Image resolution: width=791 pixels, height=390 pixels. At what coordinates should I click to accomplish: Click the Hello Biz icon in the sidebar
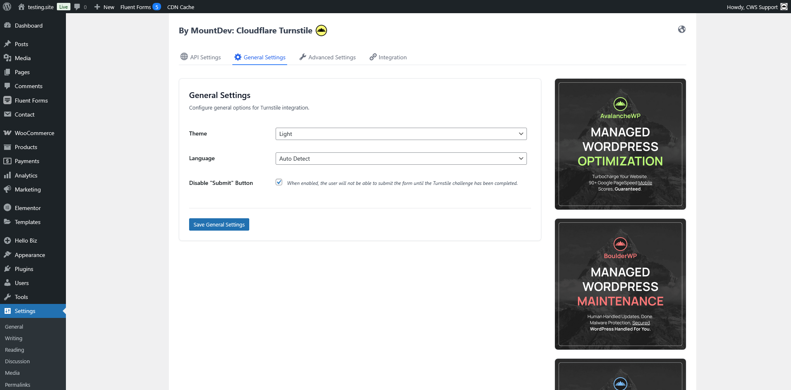[x=7, y=240]
